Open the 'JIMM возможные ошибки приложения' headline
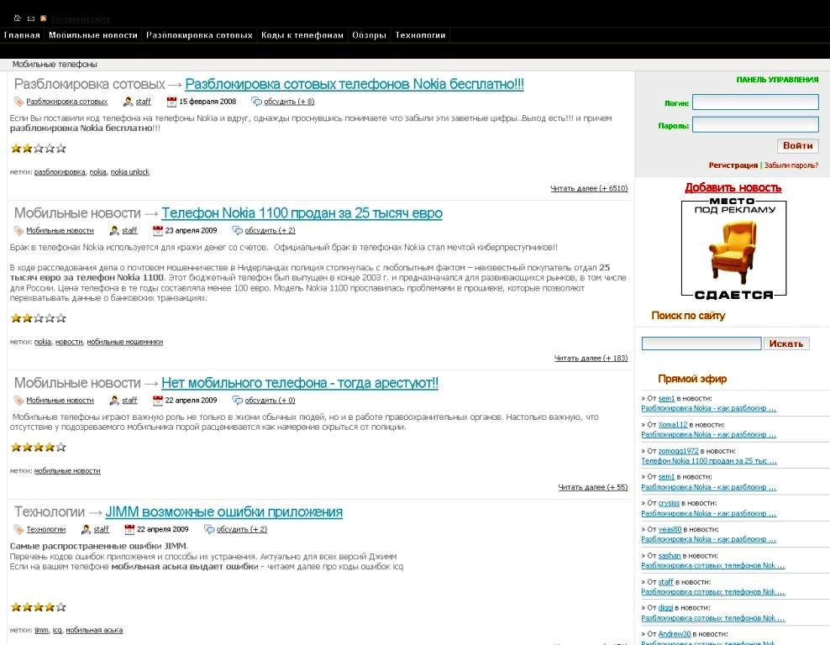 (x=224, y=512)
